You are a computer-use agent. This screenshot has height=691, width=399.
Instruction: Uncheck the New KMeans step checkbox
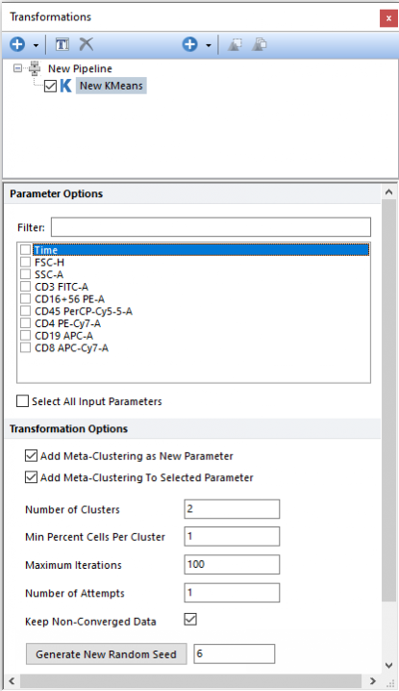click(50, 86)
